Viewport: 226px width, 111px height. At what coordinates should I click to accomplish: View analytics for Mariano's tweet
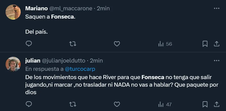(x=165, y=44)
